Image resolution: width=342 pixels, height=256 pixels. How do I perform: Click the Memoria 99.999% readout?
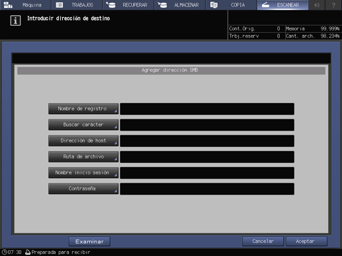point(313,28)
